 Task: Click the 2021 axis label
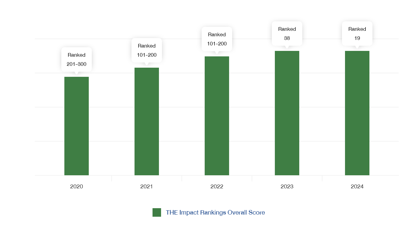(146, 187)
